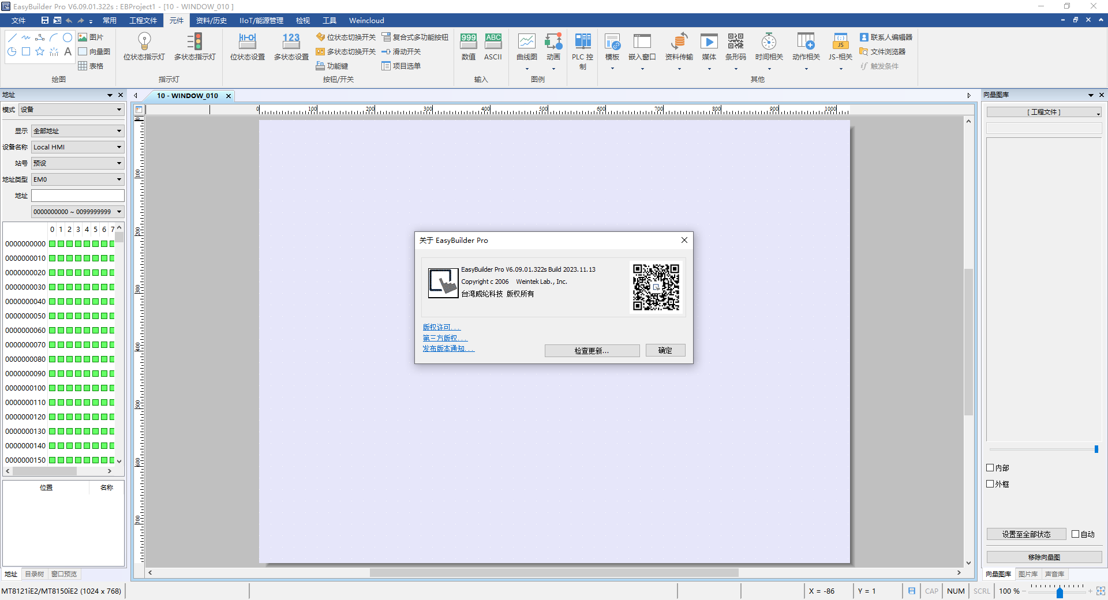Insert a bit lamp indicator (位状态指示灯)

click(144, 46)
